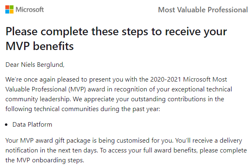The height and width of the screenshot is (166, 250).
Task: Click 'Valuable Professional (MVP)' in the paragraph
Action: coord(45,89)
